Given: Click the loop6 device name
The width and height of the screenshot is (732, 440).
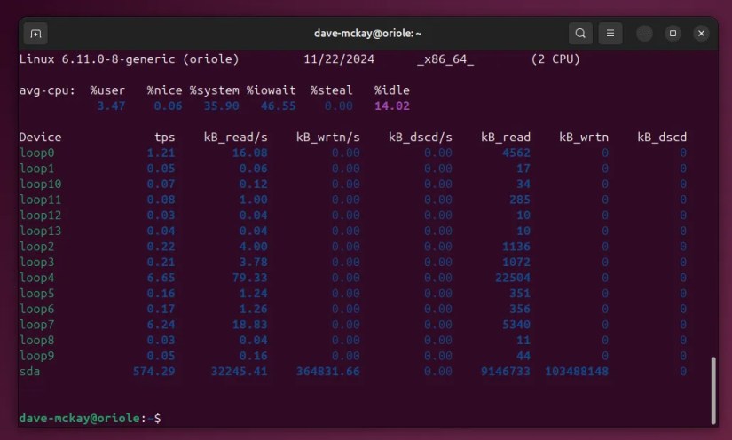Looking at the screenshot, I should pos(37,310).
